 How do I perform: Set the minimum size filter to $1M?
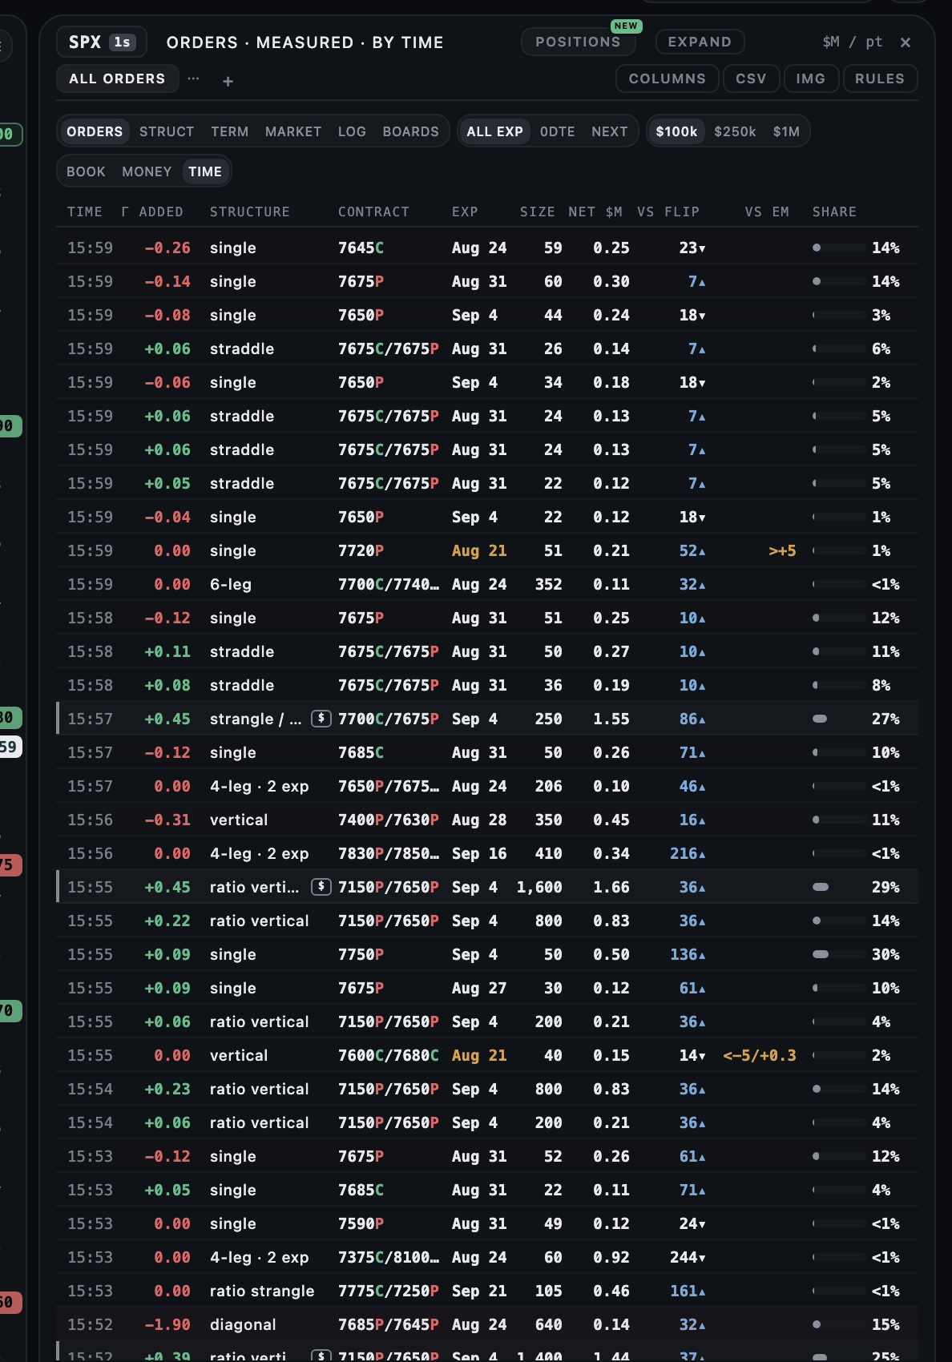pos(786,131)
